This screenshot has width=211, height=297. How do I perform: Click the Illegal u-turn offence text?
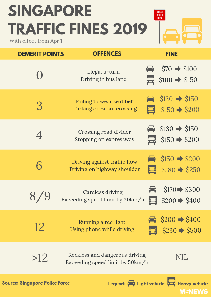pos(103,72)
